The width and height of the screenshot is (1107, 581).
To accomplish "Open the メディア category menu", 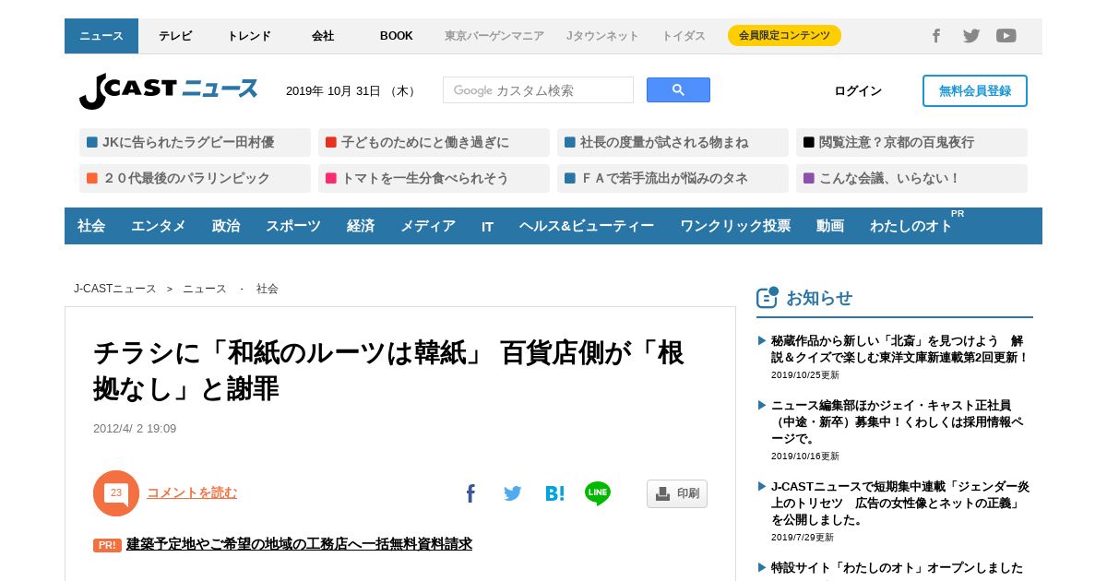I will tap(428, 226).
